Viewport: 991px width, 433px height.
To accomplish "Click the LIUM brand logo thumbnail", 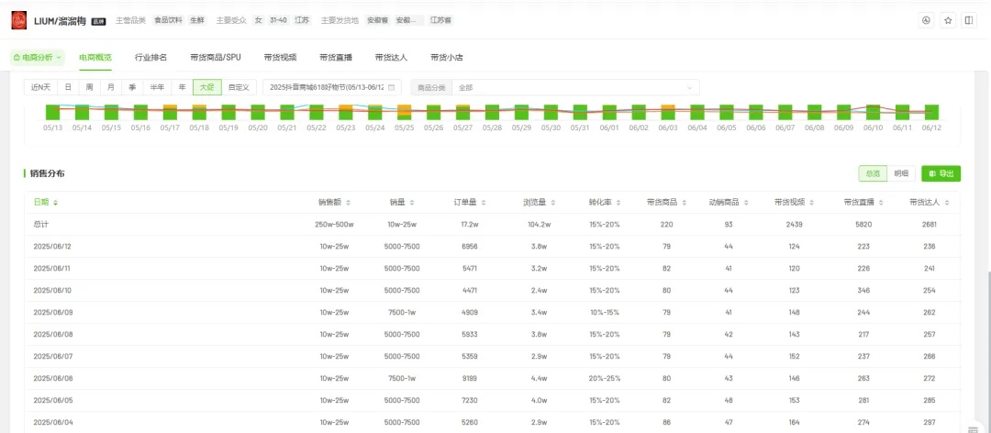I will pos(18,20).
